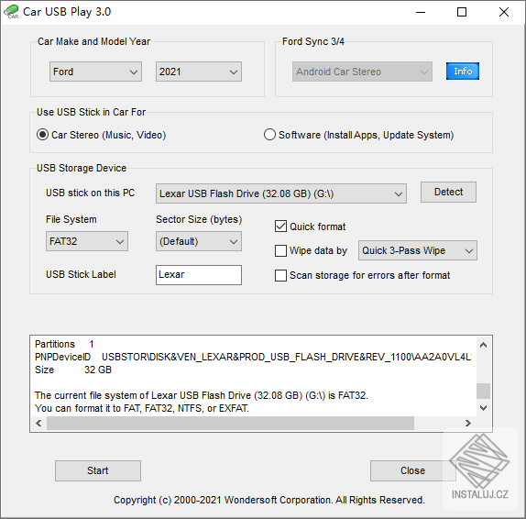The image size is (526, 519).
Task: Click the 'The current file system' log line
Action: (202, 395)
